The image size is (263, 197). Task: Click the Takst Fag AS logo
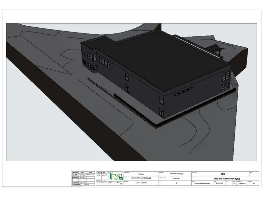(x=115, y=176)
